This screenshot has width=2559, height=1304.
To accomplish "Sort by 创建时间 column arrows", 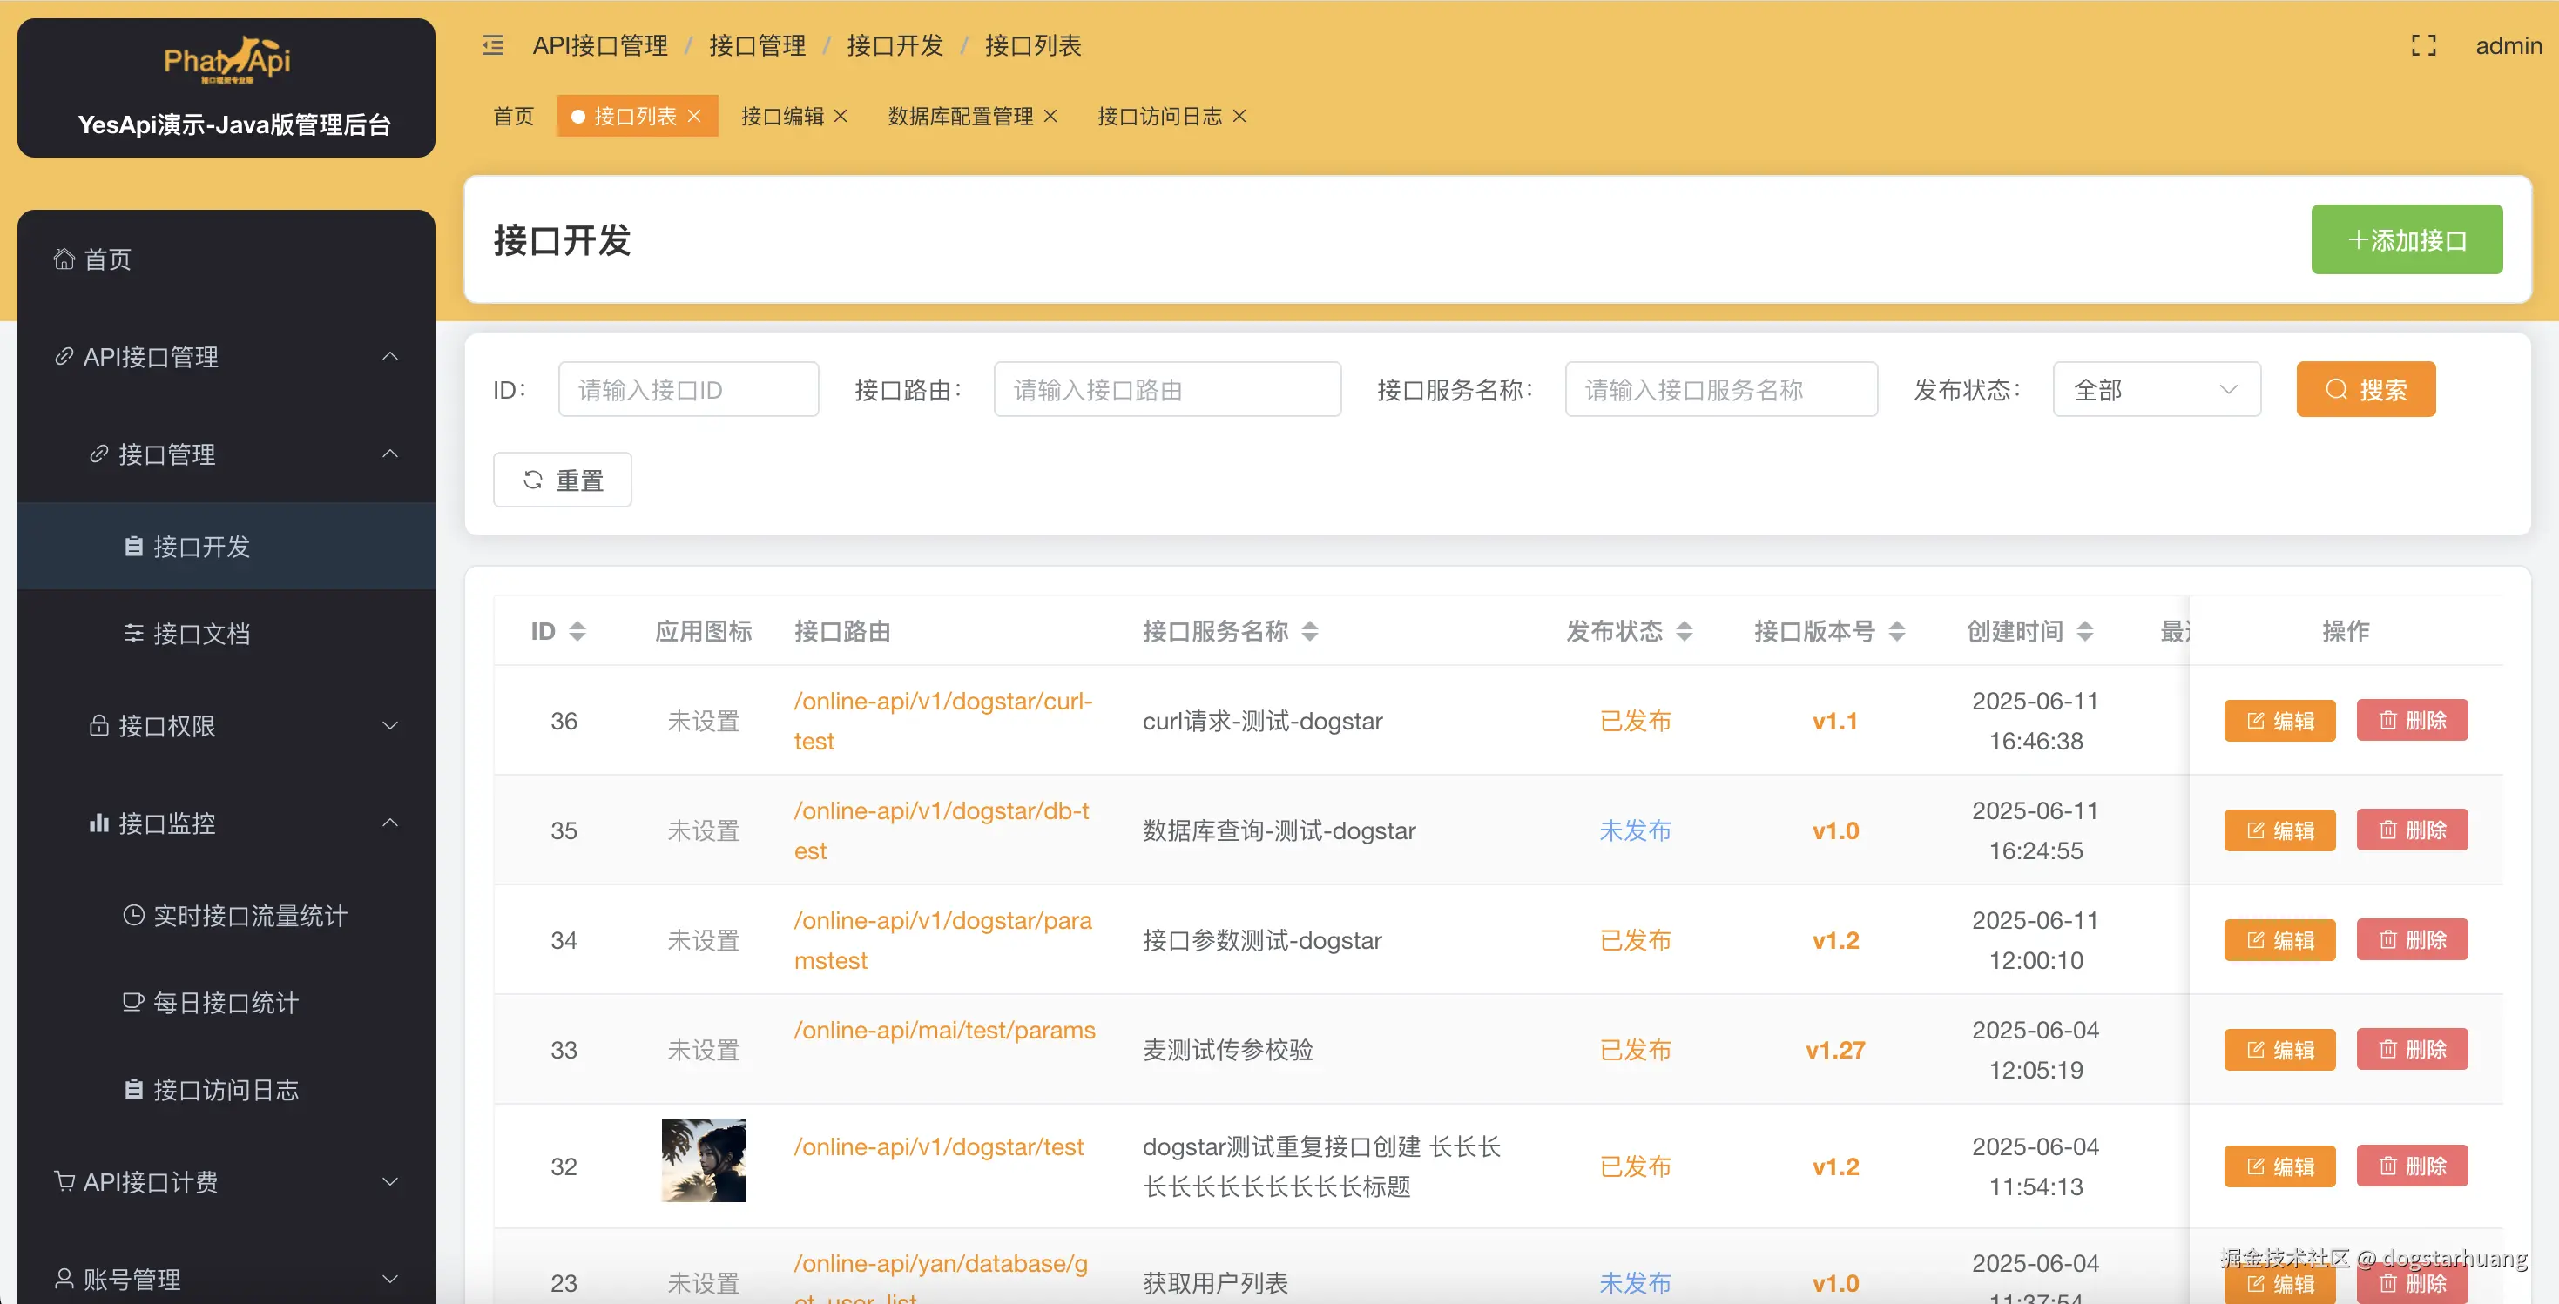I will click(x=2085, y=632).
